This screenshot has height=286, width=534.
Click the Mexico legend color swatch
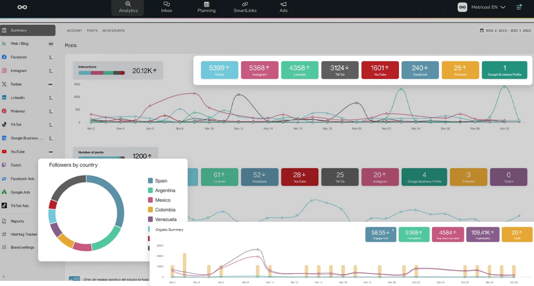150,200
